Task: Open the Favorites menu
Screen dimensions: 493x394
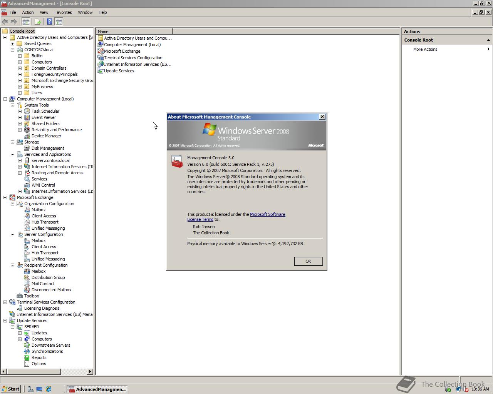Action: [x=63, y=12]
